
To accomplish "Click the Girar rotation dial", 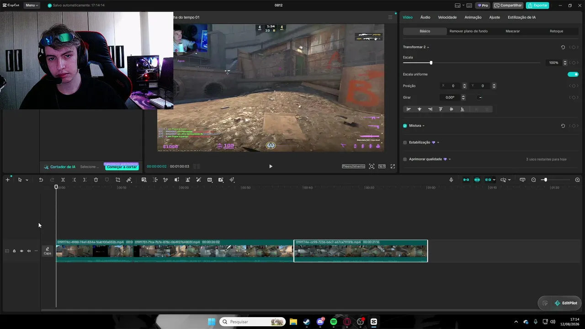I will 480,97.
